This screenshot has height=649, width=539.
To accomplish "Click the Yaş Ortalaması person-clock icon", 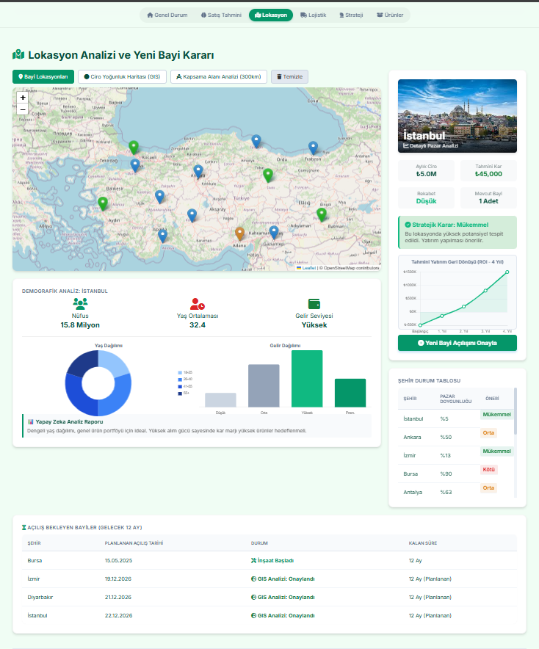I will coord(198,304).
